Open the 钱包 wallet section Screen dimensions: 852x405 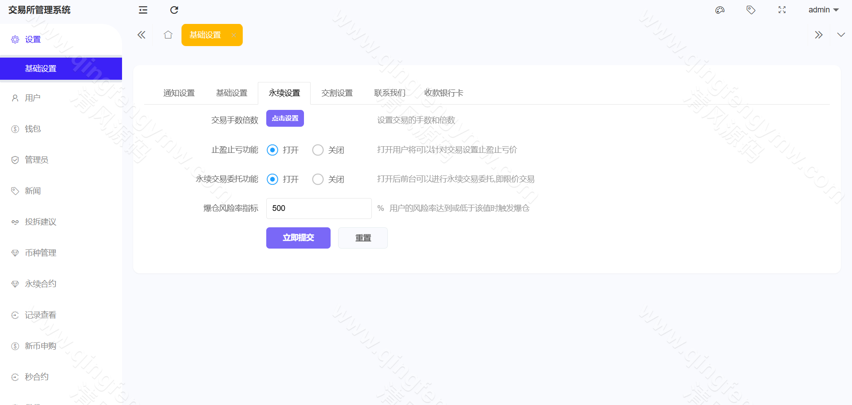tap(15, 129)
